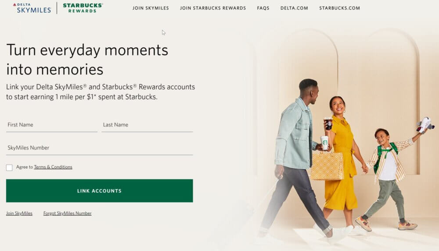
Task: Visit Delta.com from the header
Action: [294, 8]
